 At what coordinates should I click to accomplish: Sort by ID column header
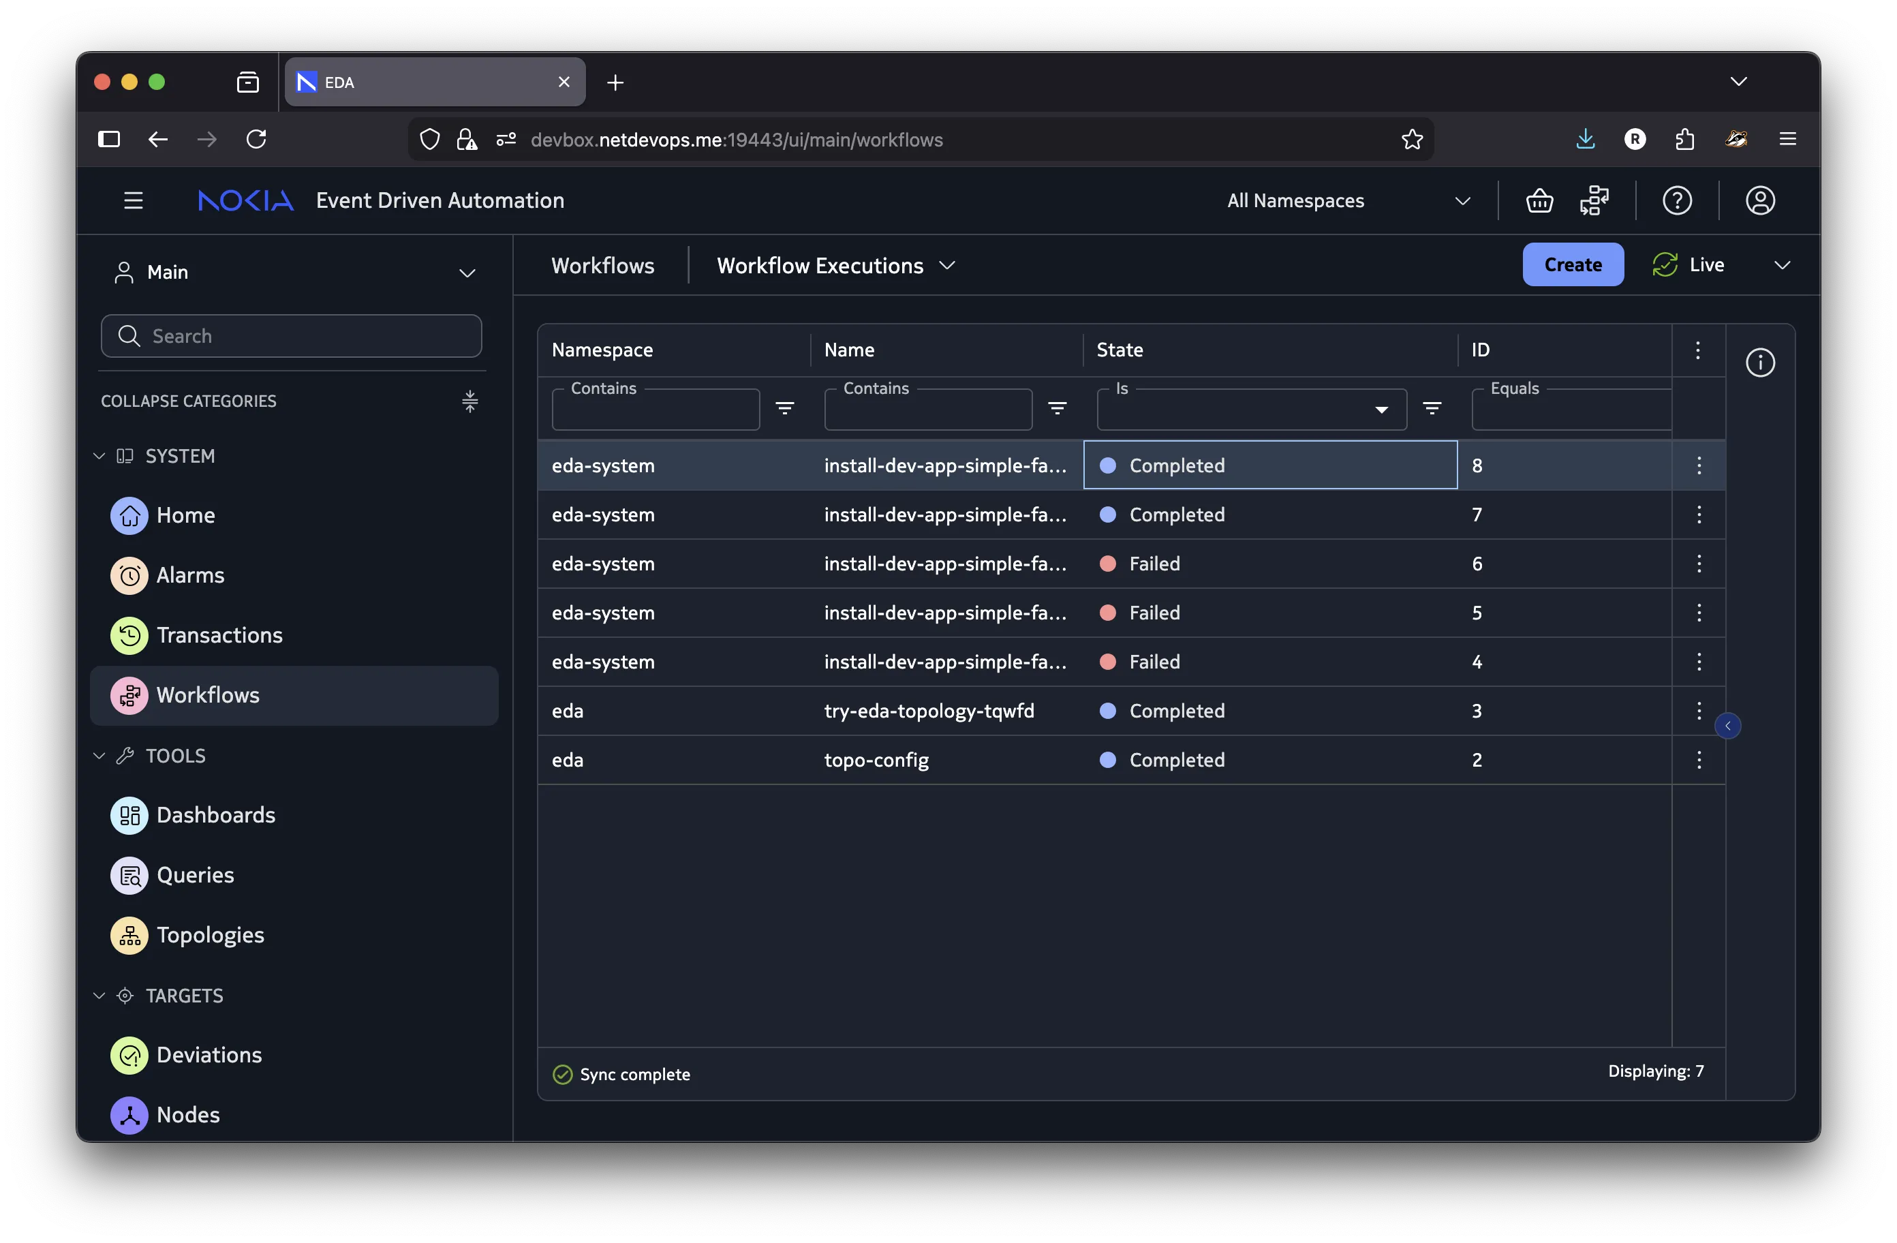[x=1480, y=350]
